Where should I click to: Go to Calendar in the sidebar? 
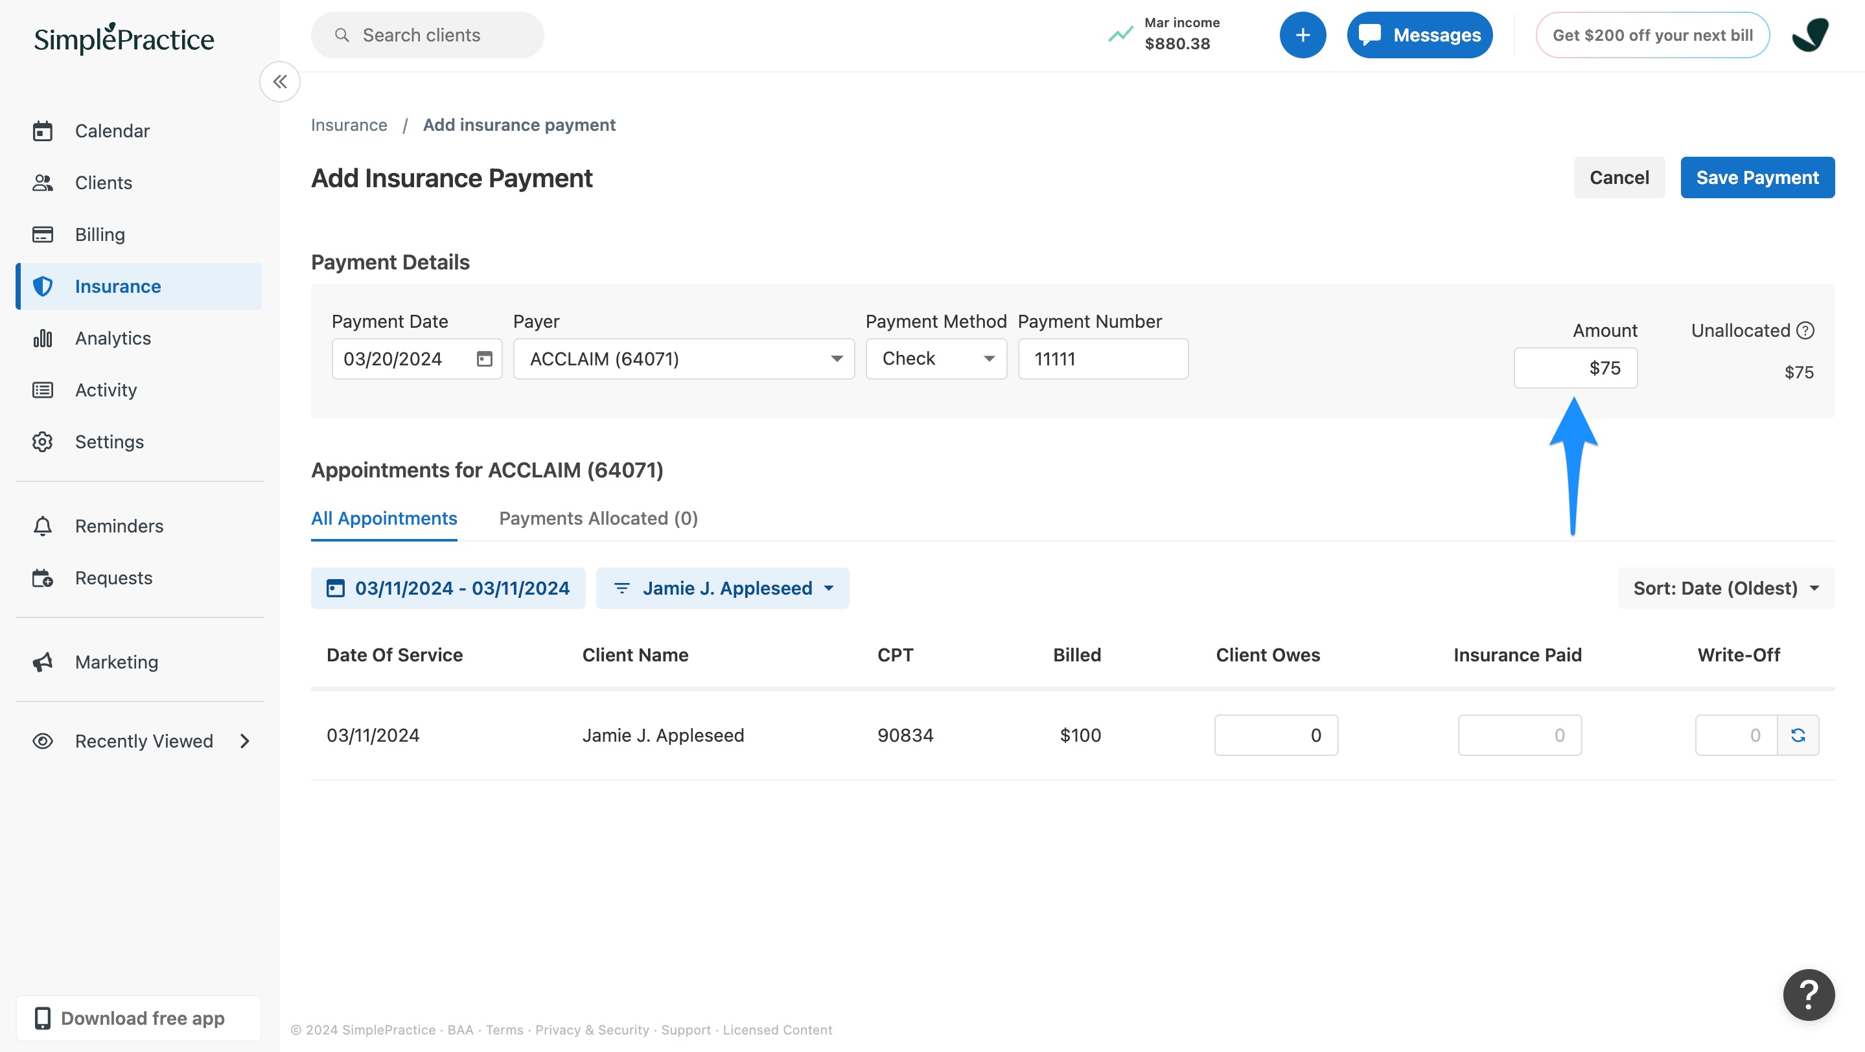(139, 131)
